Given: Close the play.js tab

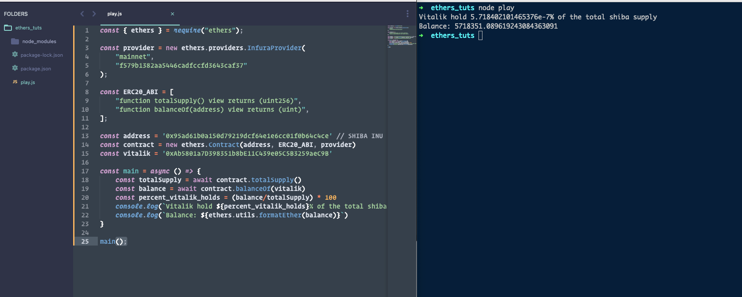Looking at the screenshot, I should pos(172,14).
